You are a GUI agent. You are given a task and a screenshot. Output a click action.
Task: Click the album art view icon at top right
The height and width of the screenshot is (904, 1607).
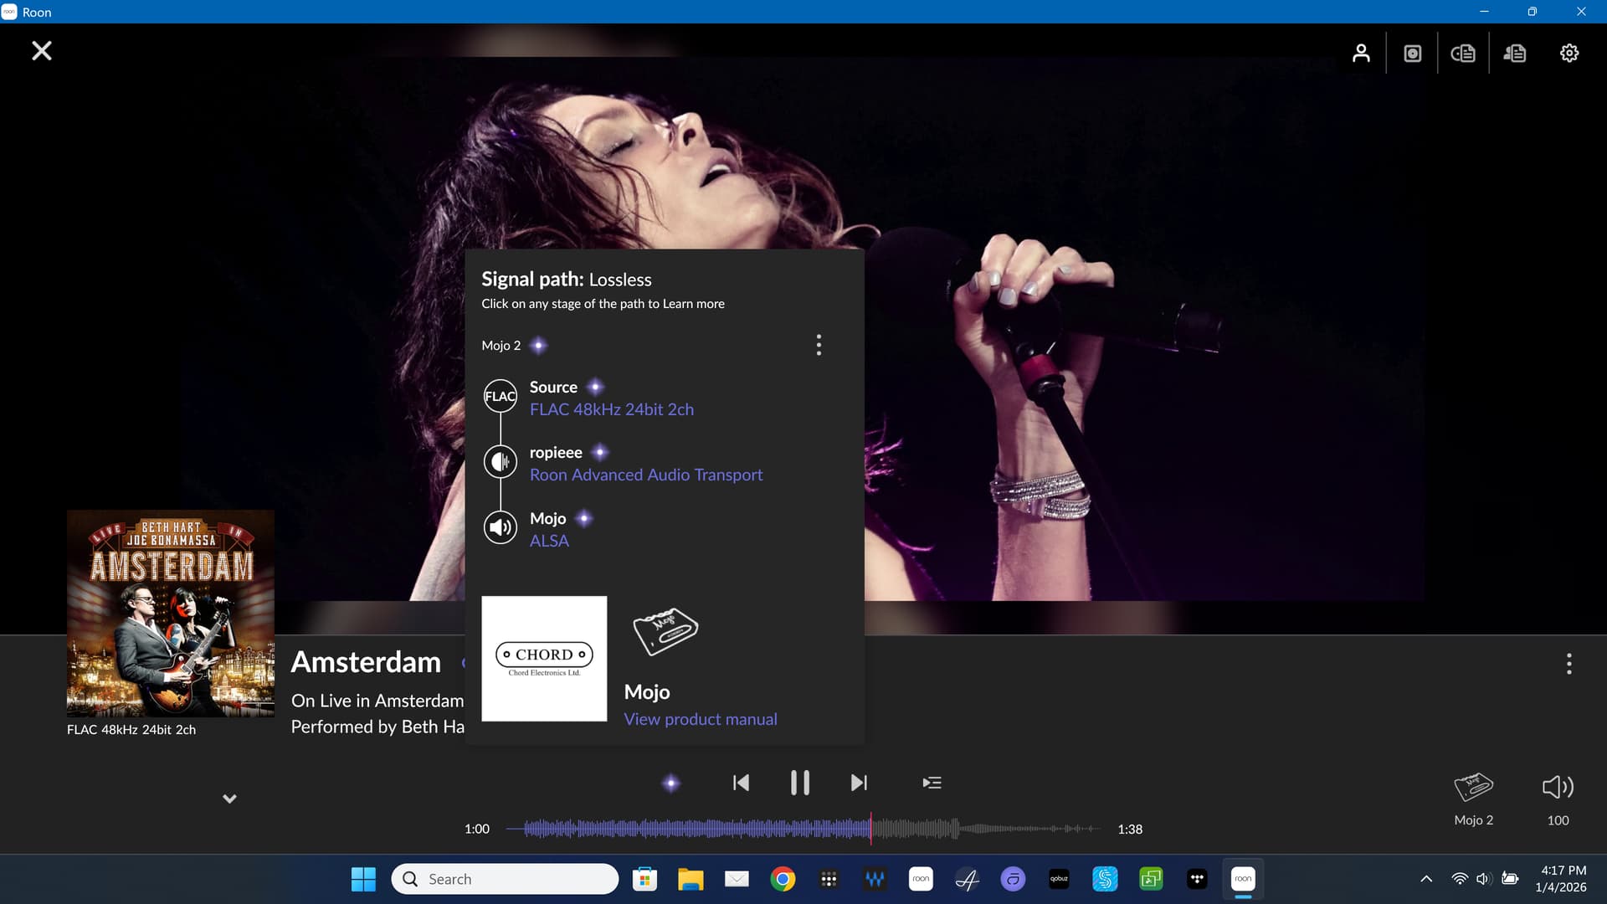click(1413, 54)
